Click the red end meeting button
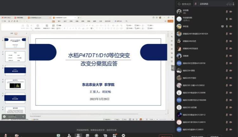 (165, 136)
